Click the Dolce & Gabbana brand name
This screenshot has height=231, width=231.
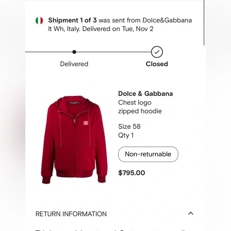[x=145, y=94]
